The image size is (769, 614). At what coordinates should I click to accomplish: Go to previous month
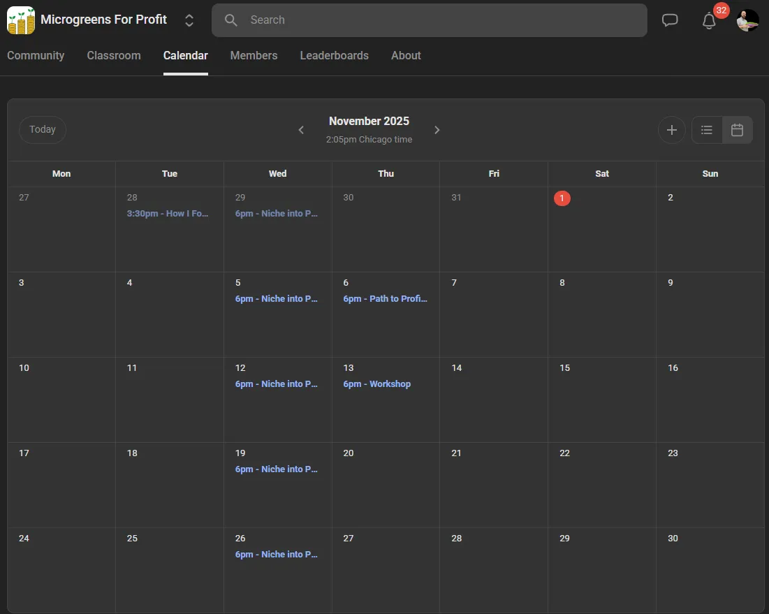[x=301, y=130]
